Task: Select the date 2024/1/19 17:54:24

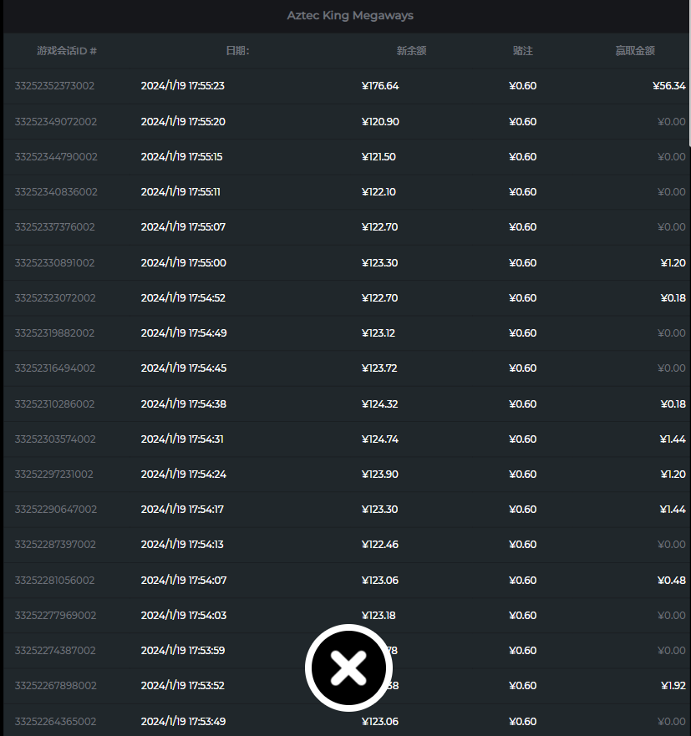Action: [184, 475]
